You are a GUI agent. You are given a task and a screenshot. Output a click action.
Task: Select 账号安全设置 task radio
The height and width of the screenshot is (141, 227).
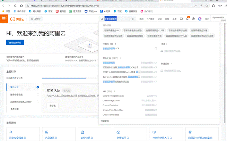point(38,94)
